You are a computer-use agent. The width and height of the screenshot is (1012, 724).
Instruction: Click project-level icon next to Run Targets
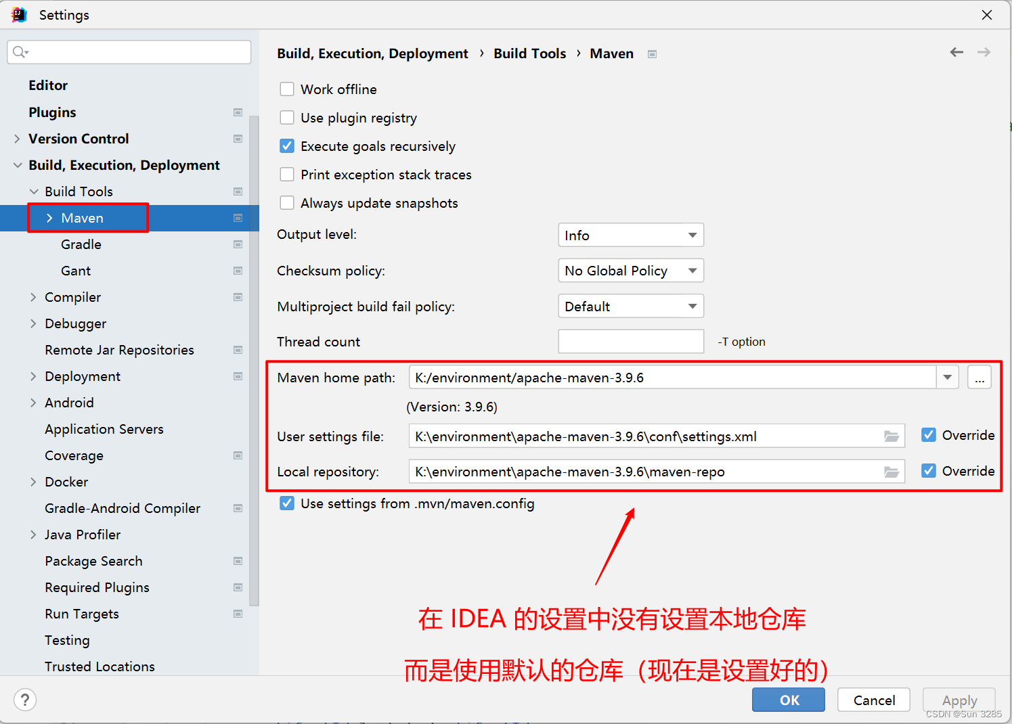[x=238, y=614]
